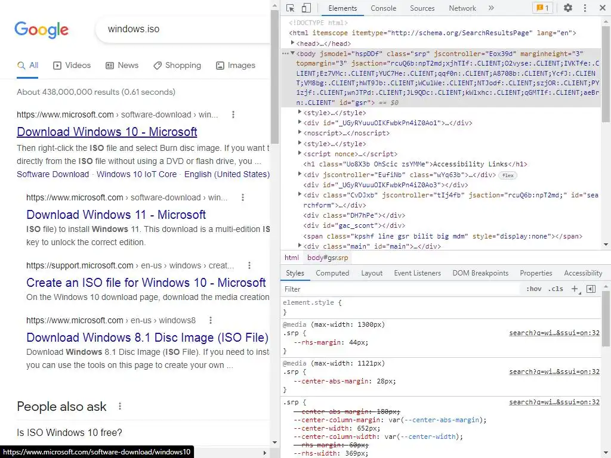Viewport: 611px width, 458px height.
Task: Expand the head element node
Action: coord(292,43)
